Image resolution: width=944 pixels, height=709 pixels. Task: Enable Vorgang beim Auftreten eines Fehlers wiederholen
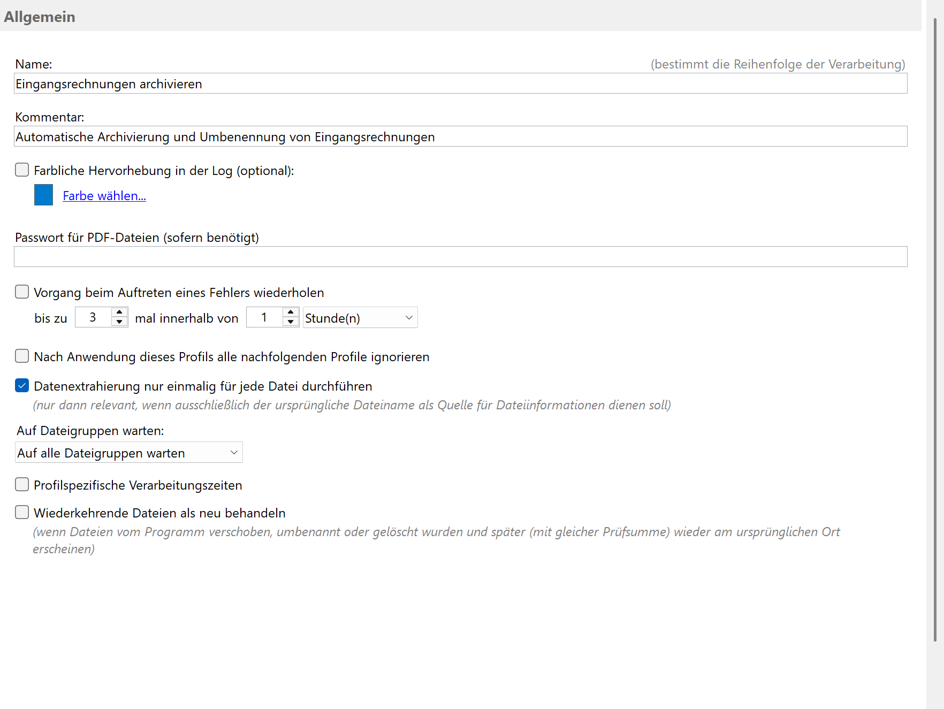coord(22,292)
